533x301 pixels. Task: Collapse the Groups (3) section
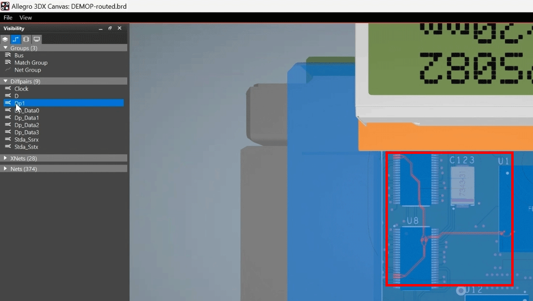[x=5, y=48]
